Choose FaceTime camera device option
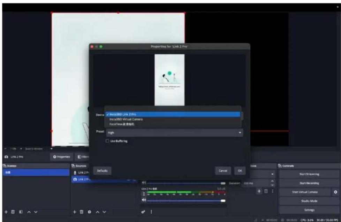 (x=173, y=124)
